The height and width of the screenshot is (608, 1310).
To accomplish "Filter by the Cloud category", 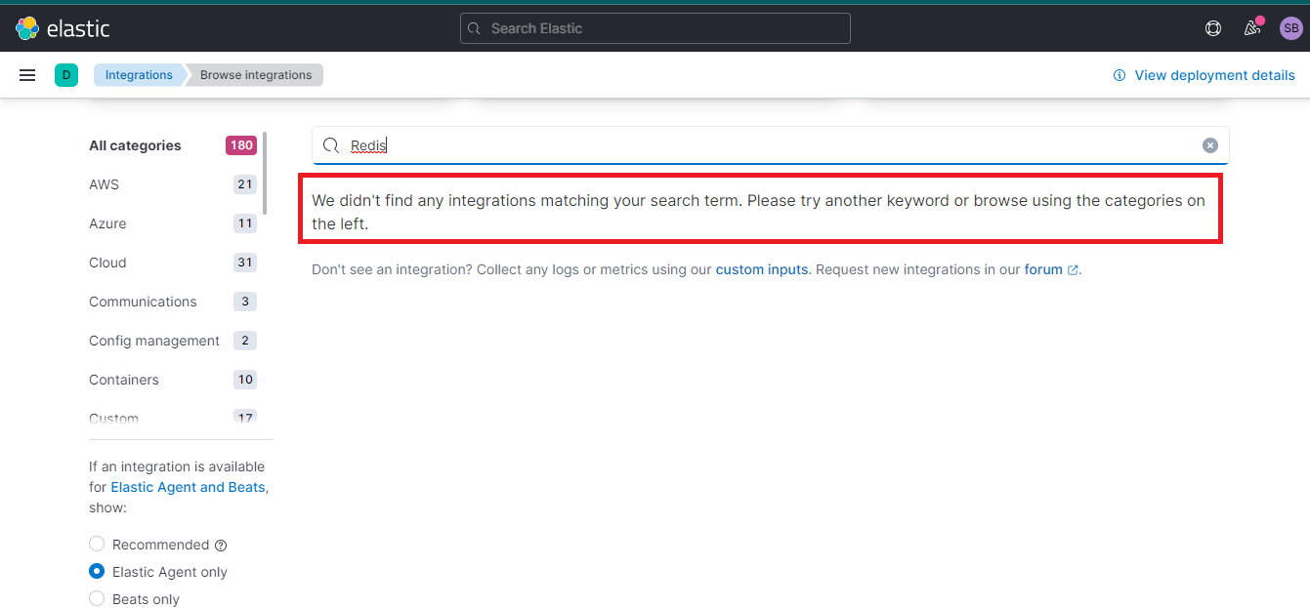I will (x=107, y=263).
